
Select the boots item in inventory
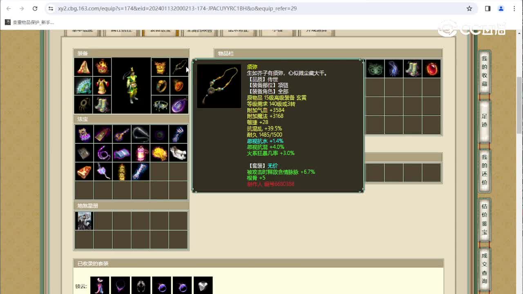point(413,68)
